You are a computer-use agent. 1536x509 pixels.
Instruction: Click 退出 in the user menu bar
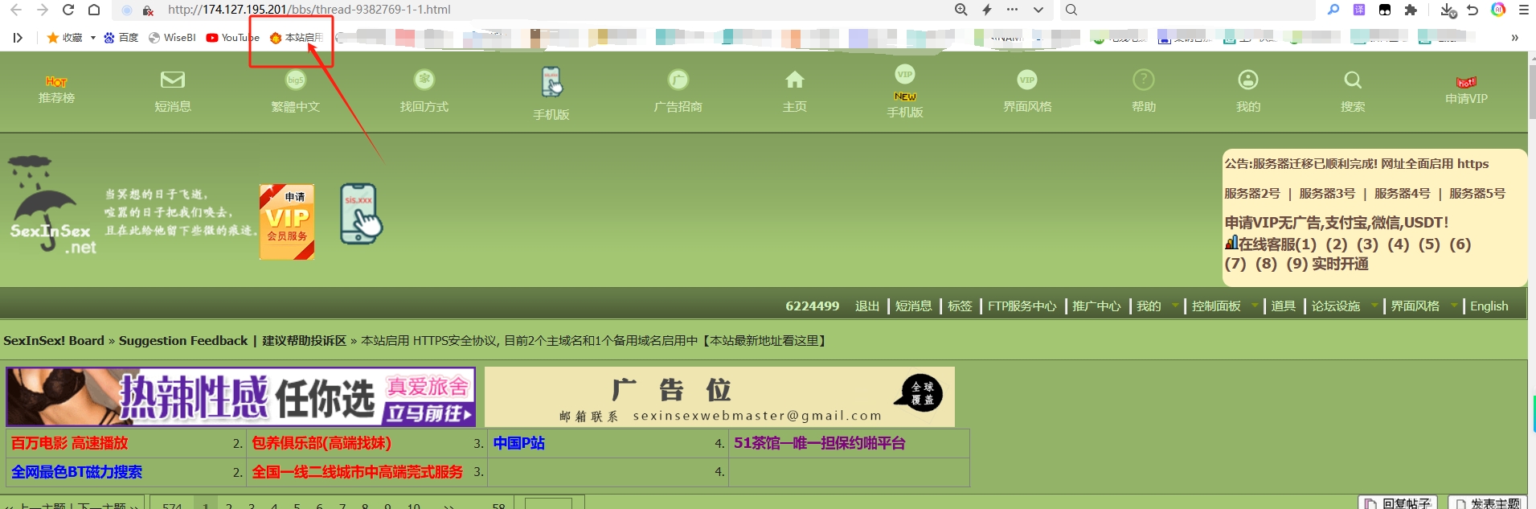[x=866, y=306]
